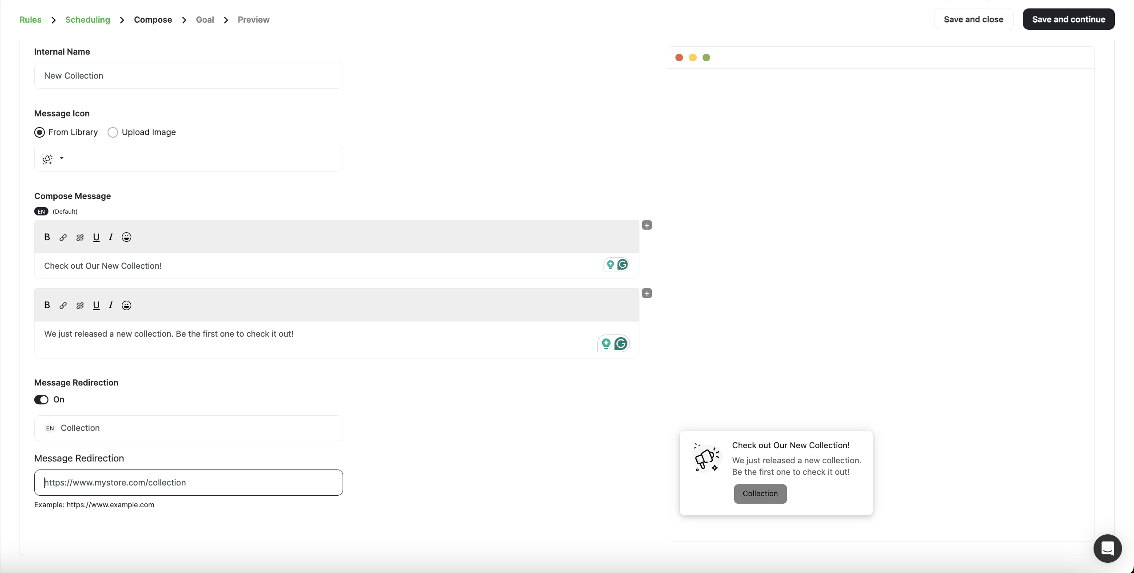Apply italic formatting to the body text
Viewport: 1134px width, 573px height.
pos(111,306)
